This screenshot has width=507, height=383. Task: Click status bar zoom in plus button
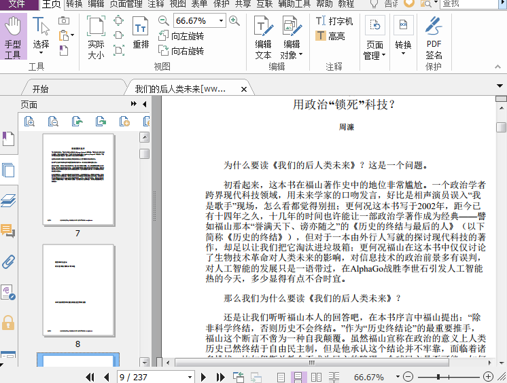[488, 377]
